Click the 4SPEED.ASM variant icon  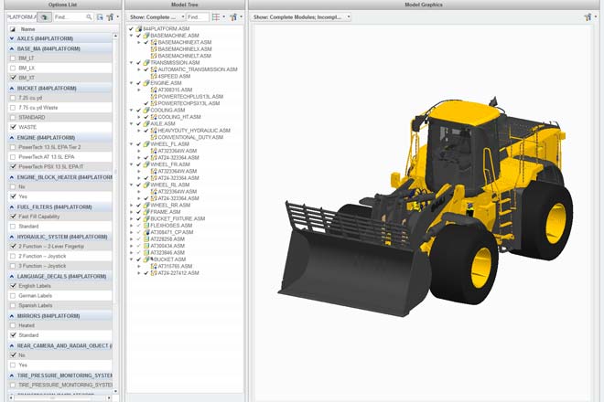coord(154,76)
